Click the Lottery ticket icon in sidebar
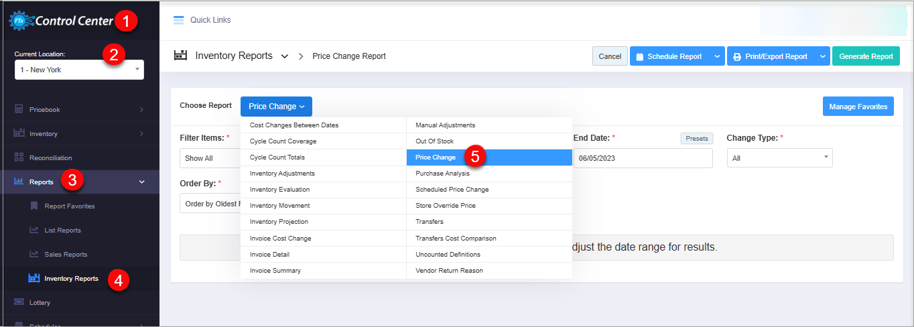Screen dimensions: 914x327 click(19, 303)
